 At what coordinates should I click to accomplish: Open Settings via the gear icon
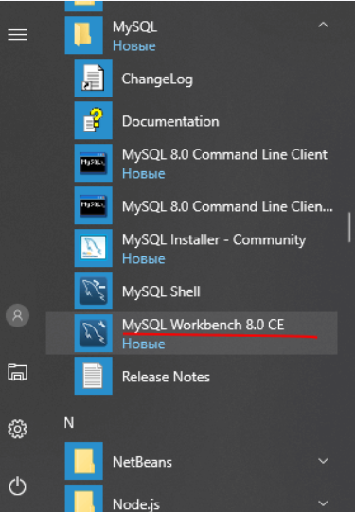pos(18,429)
